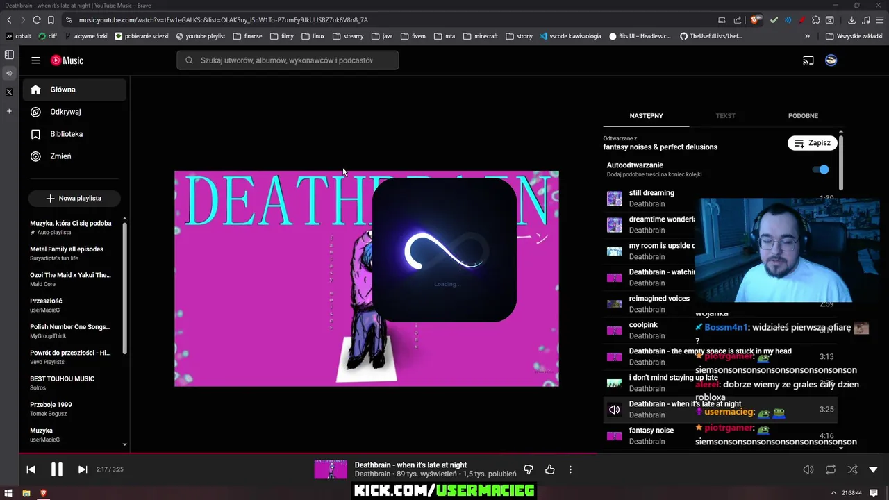Viewport: 889px width, 500px height.
Task: Bookmark this page with the bookmark icon
Action: pyautogui.click(x=51, y=20)
